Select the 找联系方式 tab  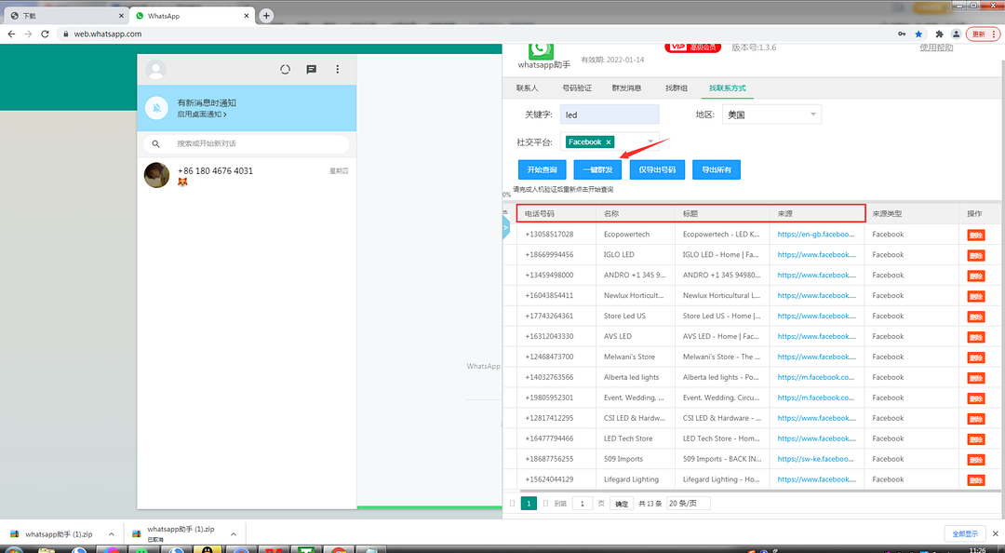pyautogui.click(x=728, y=88)
